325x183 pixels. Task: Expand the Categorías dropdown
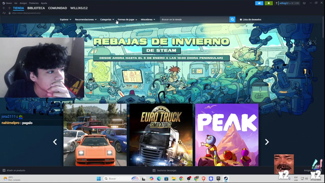[107, 19]
